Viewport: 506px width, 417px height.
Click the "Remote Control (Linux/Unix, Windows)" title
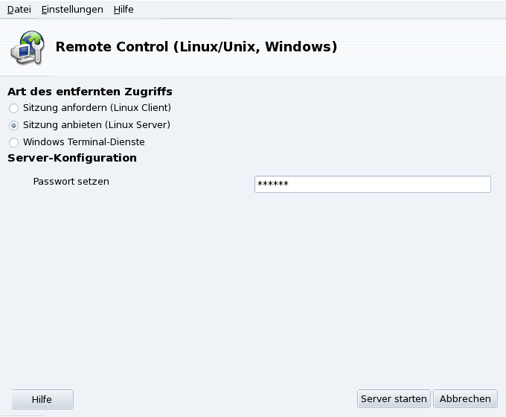pyautogui.click(x=196, y=48)
